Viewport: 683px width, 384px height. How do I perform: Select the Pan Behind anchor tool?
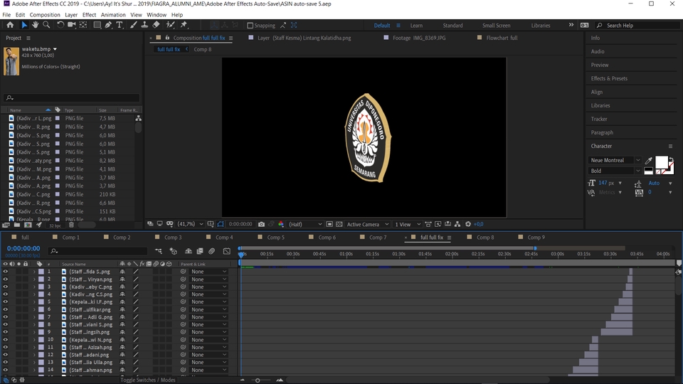click(x=83, y=26)
